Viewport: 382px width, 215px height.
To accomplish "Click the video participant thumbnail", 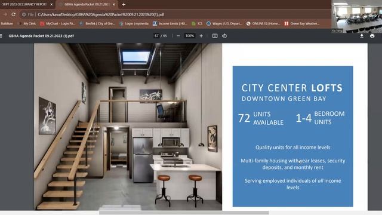I will (357, 16).
